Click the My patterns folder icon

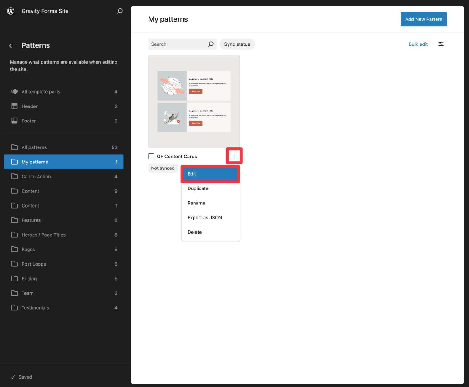(14, 162)
